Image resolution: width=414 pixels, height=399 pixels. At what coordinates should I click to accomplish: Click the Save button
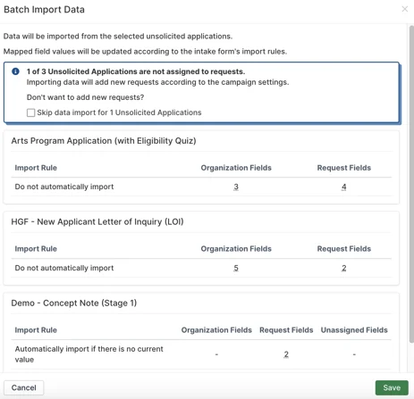(392, 387)
